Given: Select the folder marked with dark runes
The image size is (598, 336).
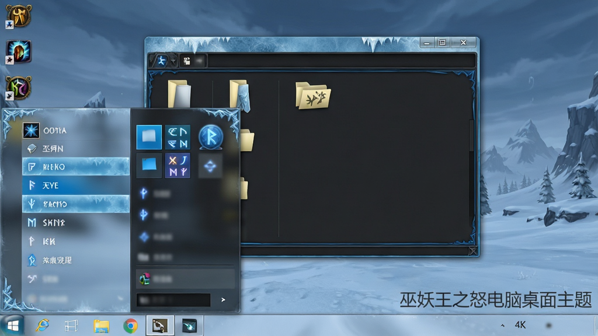Looking at the screenshot, I should (313, 95).
